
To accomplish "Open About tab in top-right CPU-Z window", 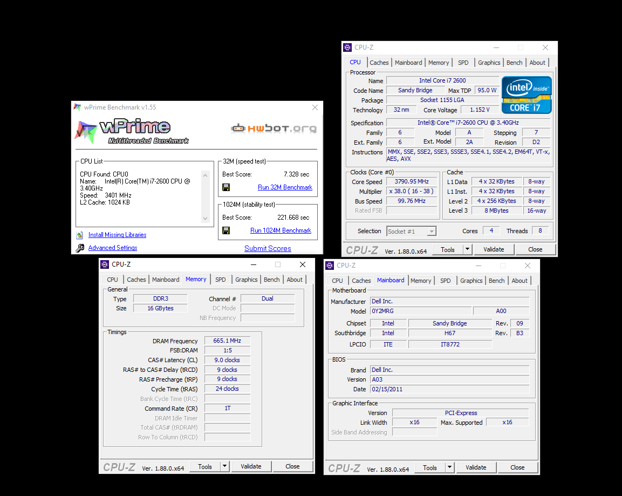I will (537, 63).
